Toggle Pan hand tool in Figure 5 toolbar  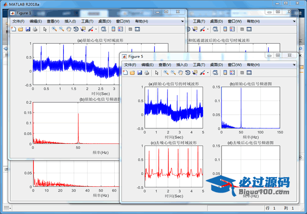pos(180,73)
